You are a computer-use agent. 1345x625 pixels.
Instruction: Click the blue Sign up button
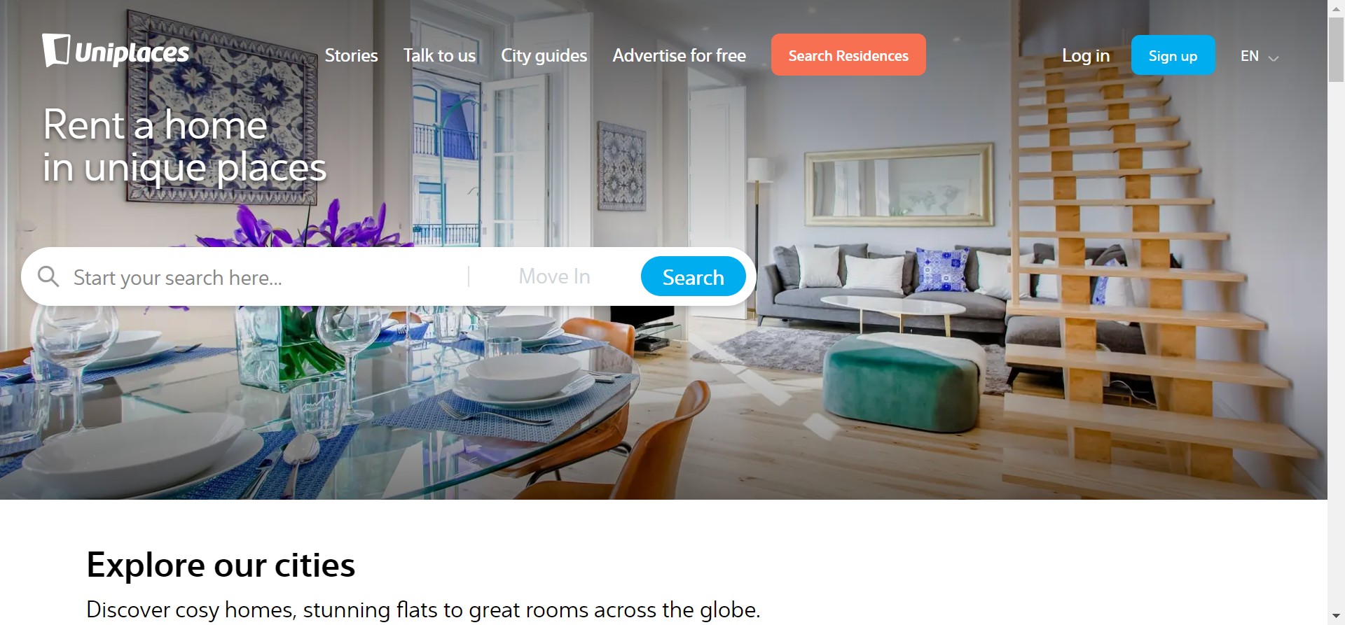coord(1173,55)
